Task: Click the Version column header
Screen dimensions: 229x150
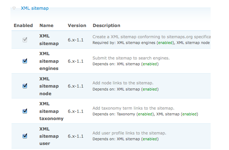Action: tap(77, 26)
